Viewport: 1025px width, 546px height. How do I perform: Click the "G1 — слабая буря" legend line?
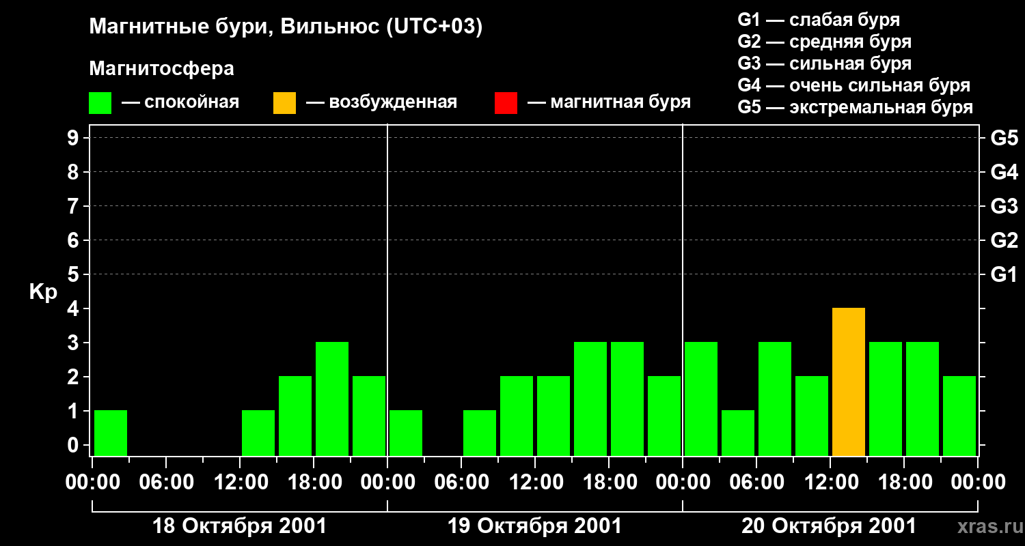[x=819, y=20]
